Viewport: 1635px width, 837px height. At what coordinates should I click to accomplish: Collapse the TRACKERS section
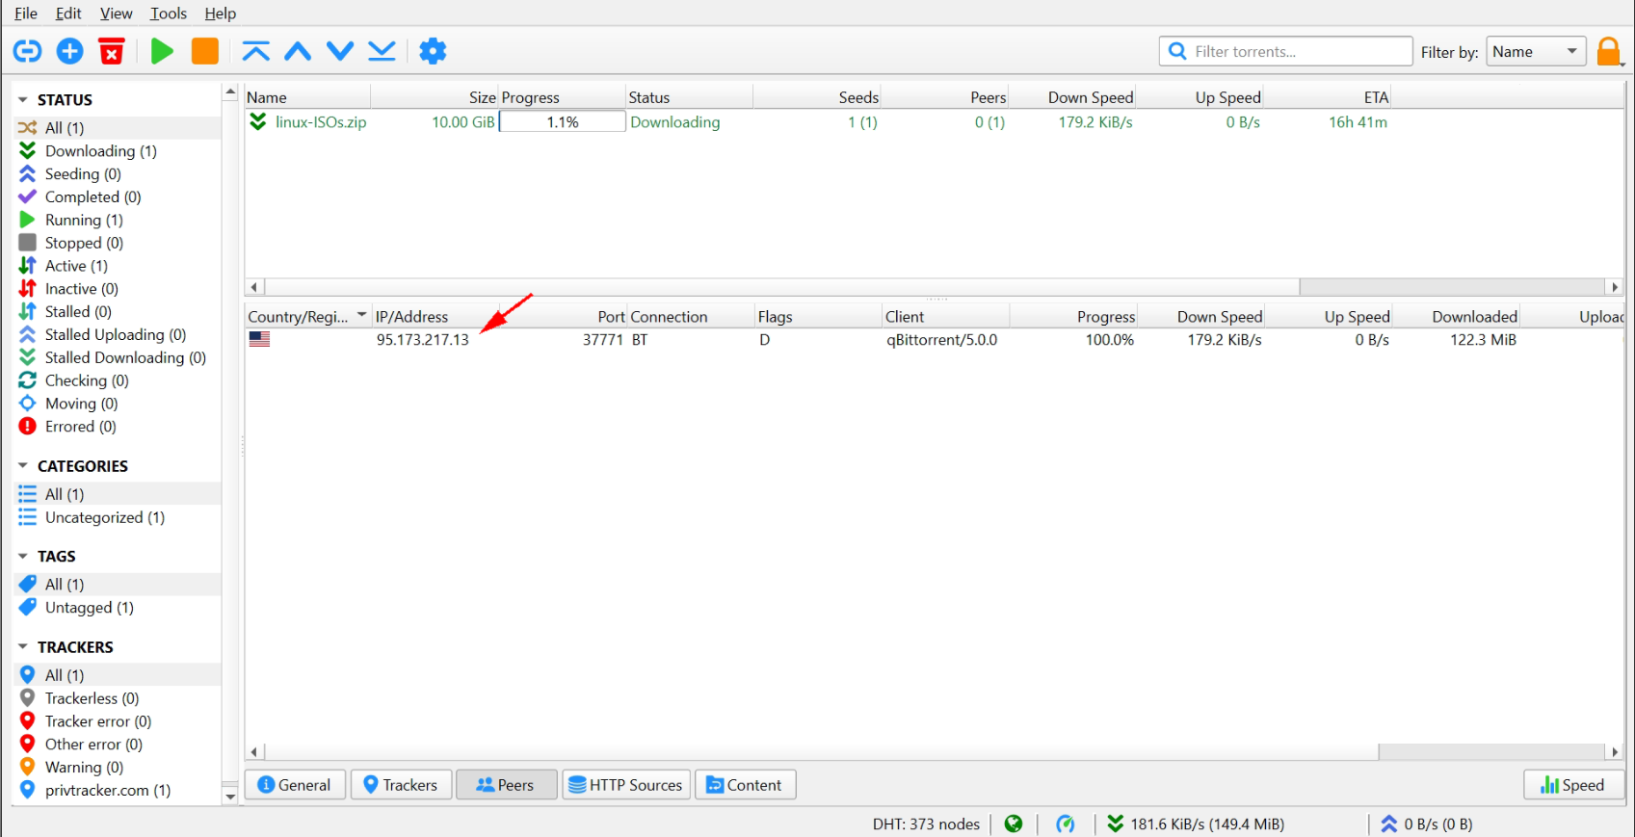23,647
